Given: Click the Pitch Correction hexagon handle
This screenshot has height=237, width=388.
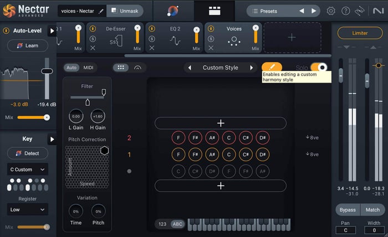Looking at the screenshot, I should click(x=104, y=151).
